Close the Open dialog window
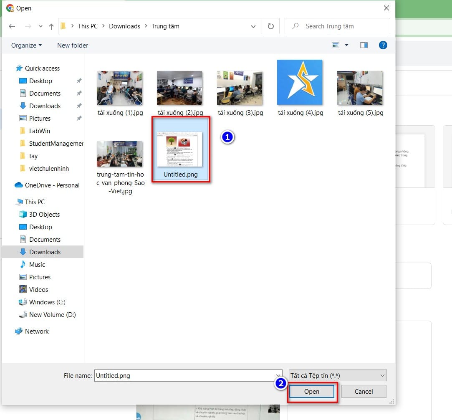Screen dimensions: 452x420 (386, 8)
